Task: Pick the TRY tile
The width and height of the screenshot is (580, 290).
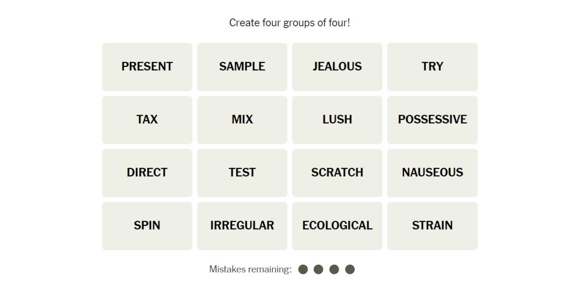Action: (432, 67)
